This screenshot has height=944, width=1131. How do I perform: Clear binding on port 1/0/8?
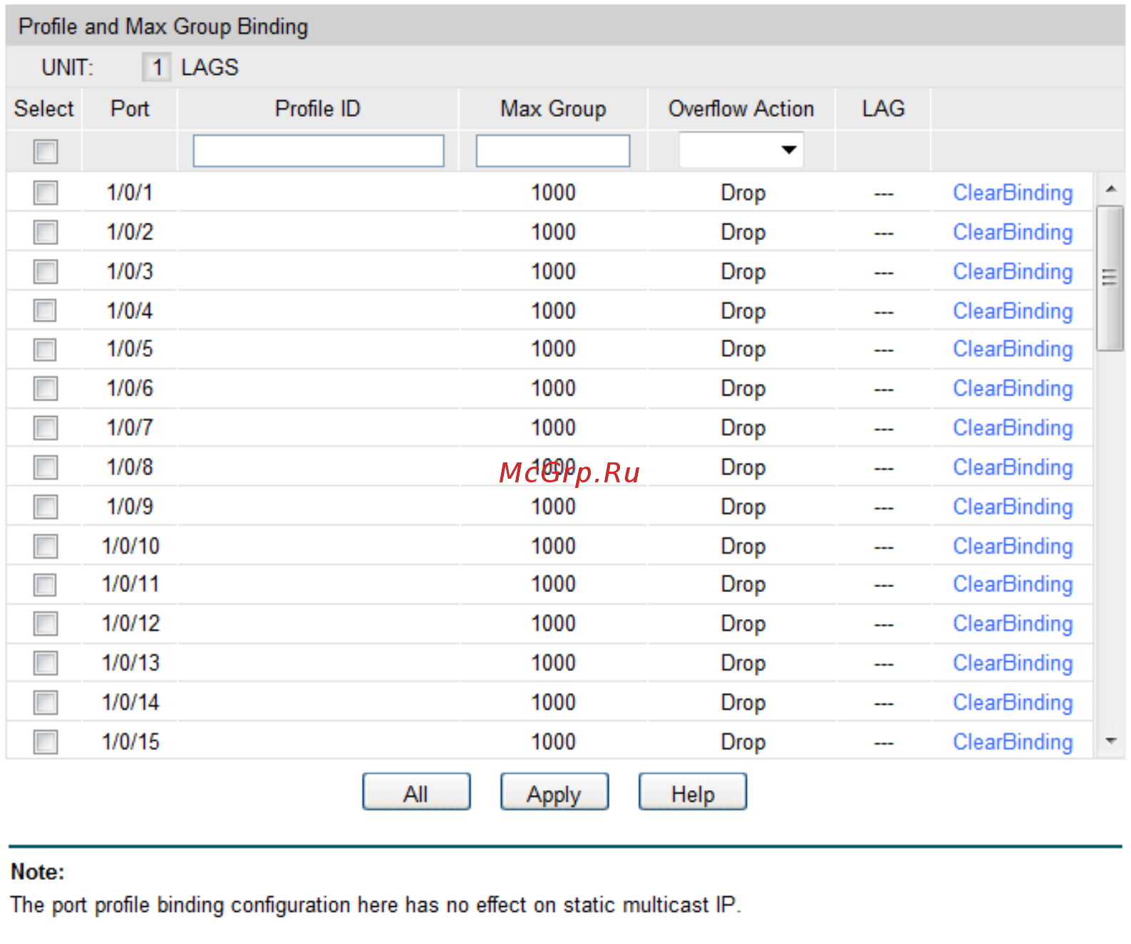(1013, 468)
